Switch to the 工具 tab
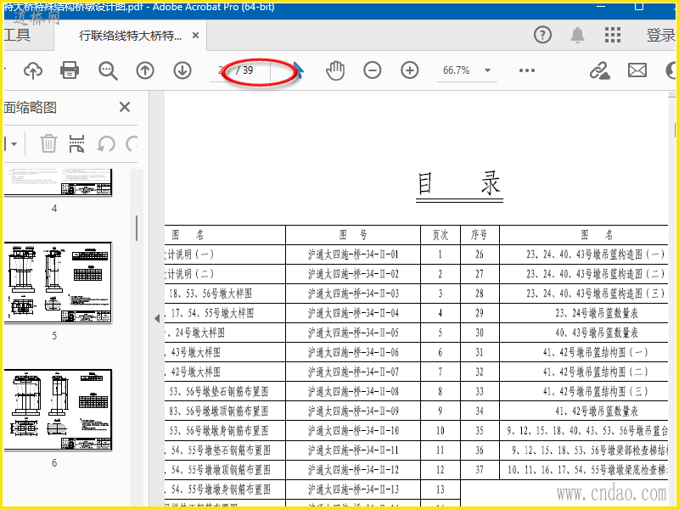Viewport: 679px width, 509px height. point(17,35)
